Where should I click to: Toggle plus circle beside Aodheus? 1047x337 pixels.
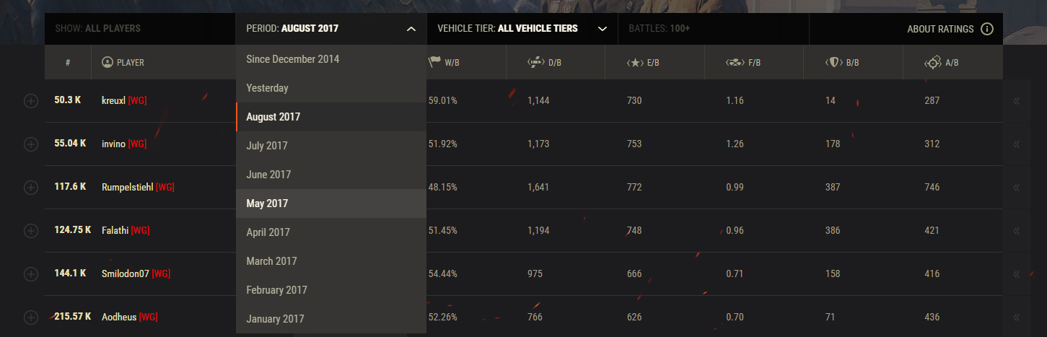[31, 318]
